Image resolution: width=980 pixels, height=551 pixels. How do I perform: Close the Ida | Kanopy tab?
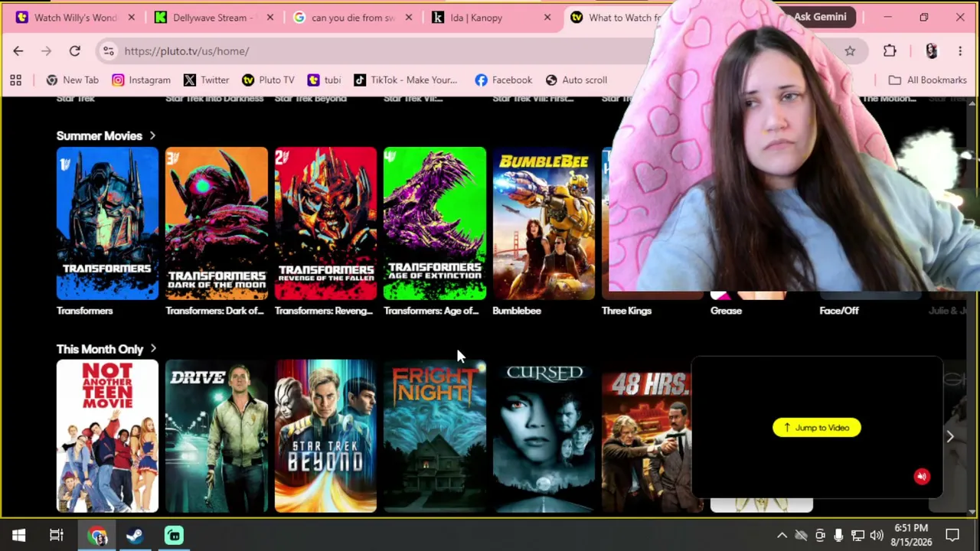547,18
